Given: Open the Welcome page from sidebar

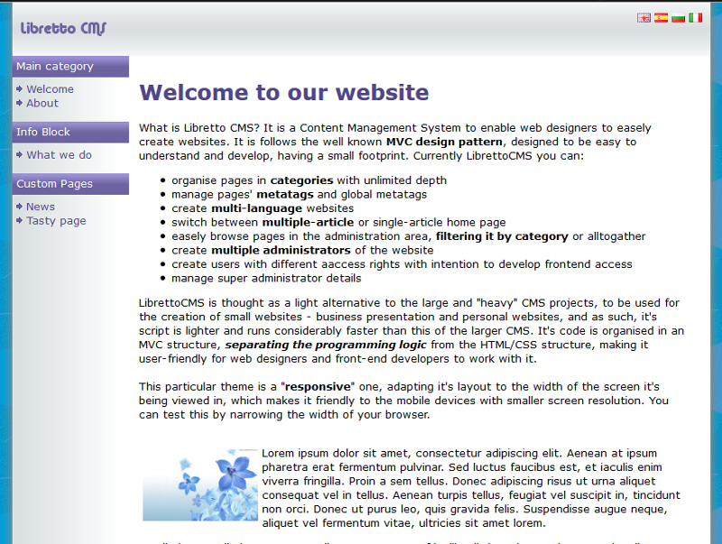Looking at the screenshot, I should click(x=50, y=89).
